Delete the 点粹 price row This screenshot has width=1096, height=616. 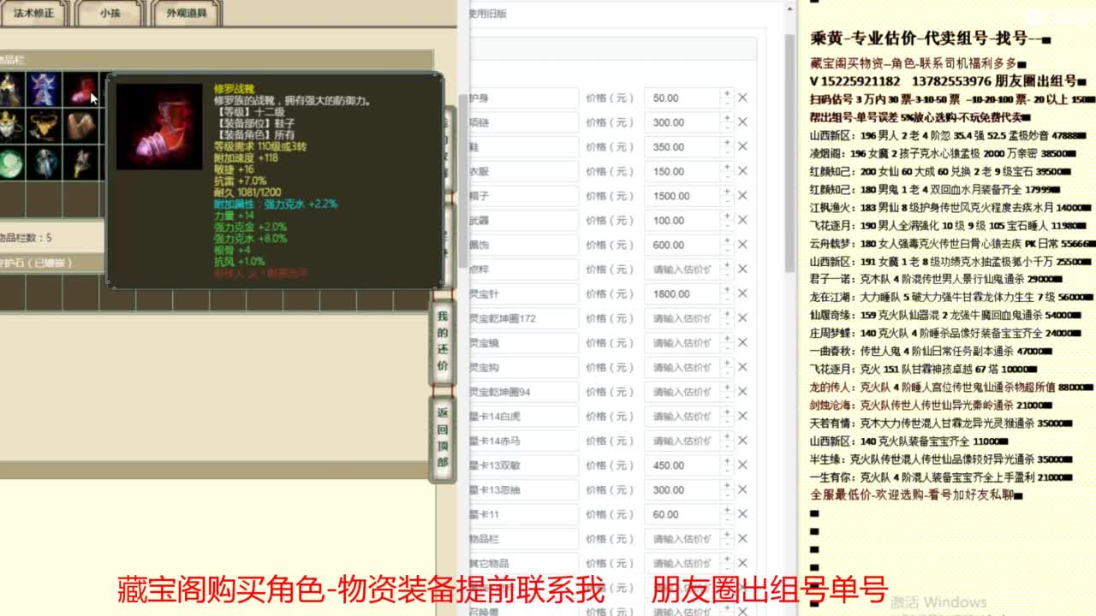click(742, 269)
